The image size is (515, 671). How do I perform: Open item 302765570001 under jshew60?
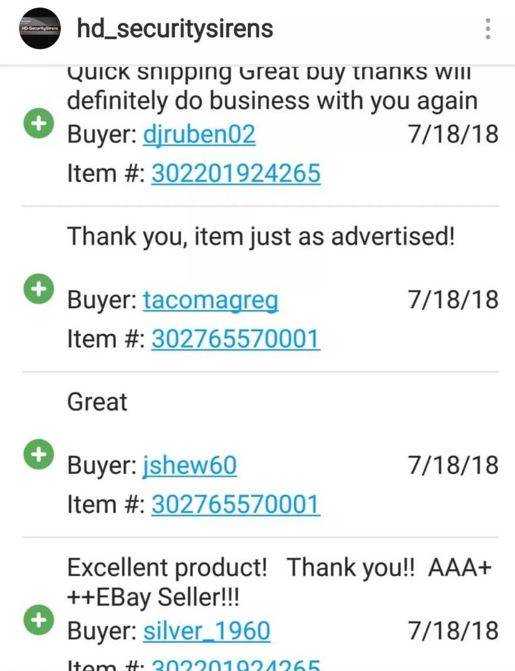(x=236, y=504)
